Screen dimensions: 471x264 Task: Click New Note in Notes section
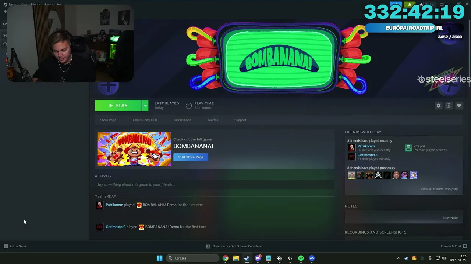450,218
